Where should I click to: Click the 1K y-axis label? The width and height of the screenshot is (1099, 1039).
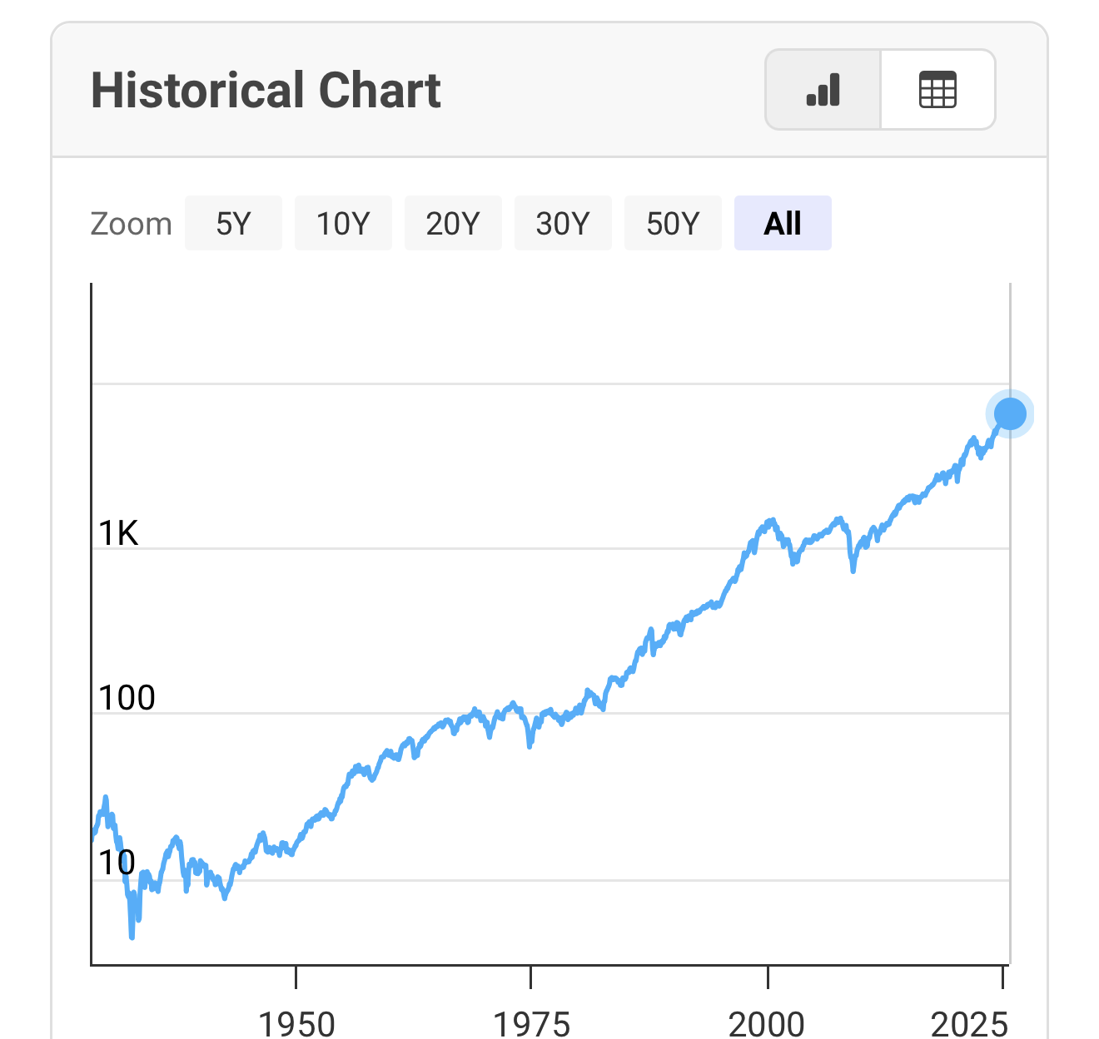[x=118, y=533]
